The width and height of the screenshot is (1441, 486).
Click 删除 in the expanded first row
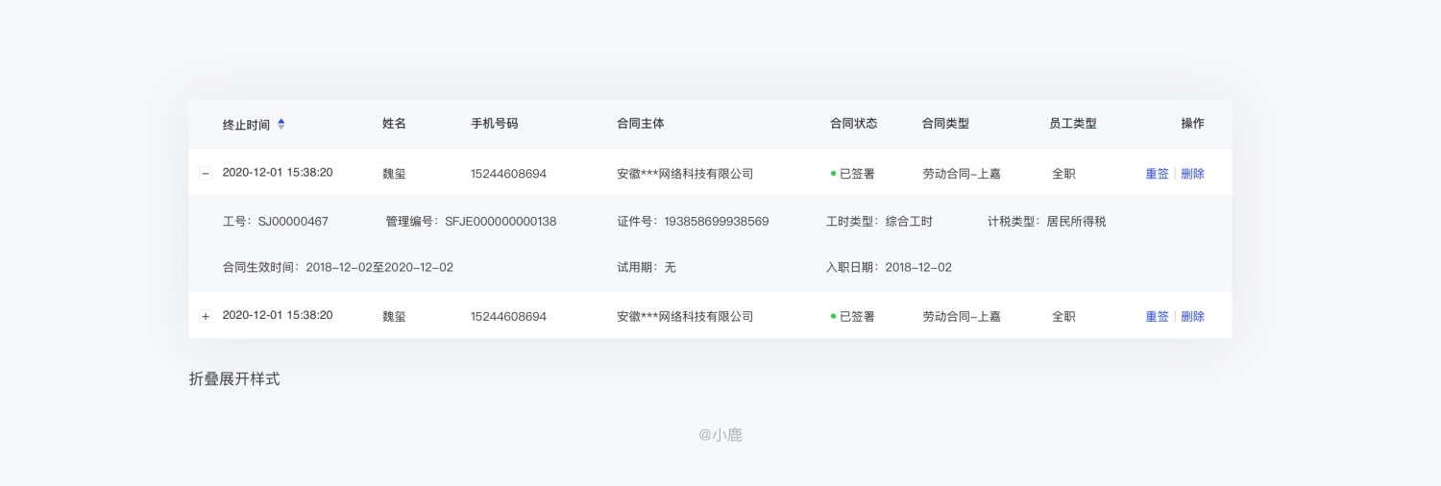click(1192, 174)
